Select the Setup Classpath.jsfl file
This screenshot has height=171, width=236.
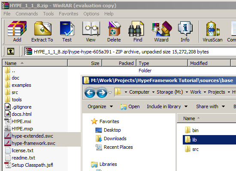coord(29,165)
